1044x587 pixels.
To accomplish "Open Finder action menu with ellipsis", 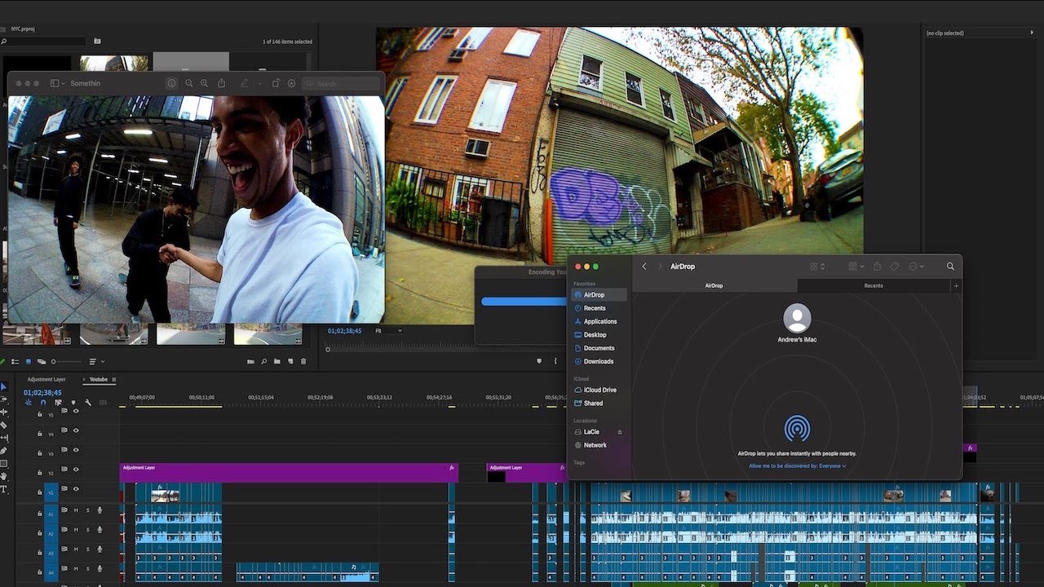I will [916, 267].
